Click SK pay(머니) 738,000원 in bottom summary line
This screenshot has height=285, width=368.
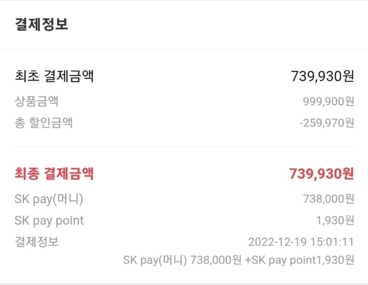(182, 260)
